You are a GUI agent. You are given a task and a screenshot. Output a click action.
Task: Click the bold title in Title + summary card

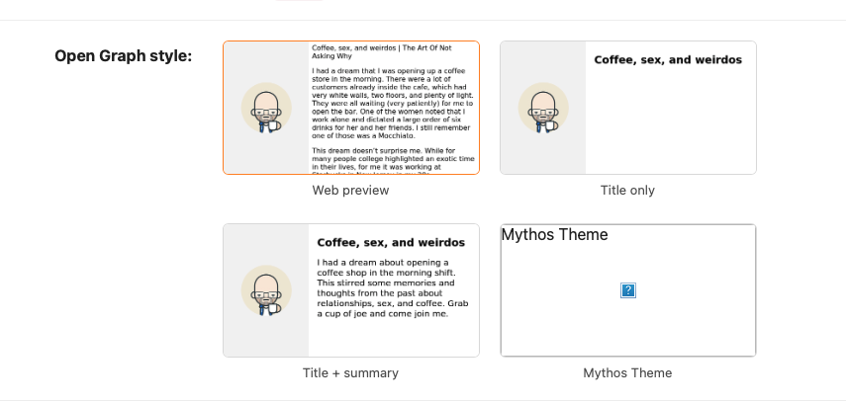tap(391, 242)
